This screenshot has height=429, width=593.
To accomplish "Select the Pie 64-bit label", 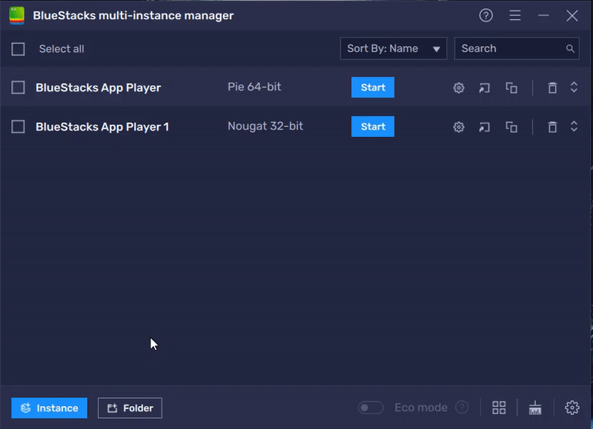I will (x=254, y=87).
